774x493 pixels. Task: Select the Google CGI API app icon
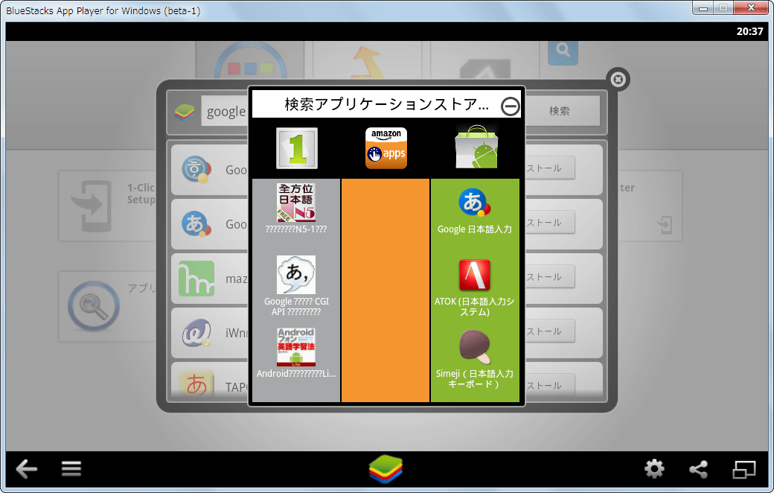click(296, 275)
